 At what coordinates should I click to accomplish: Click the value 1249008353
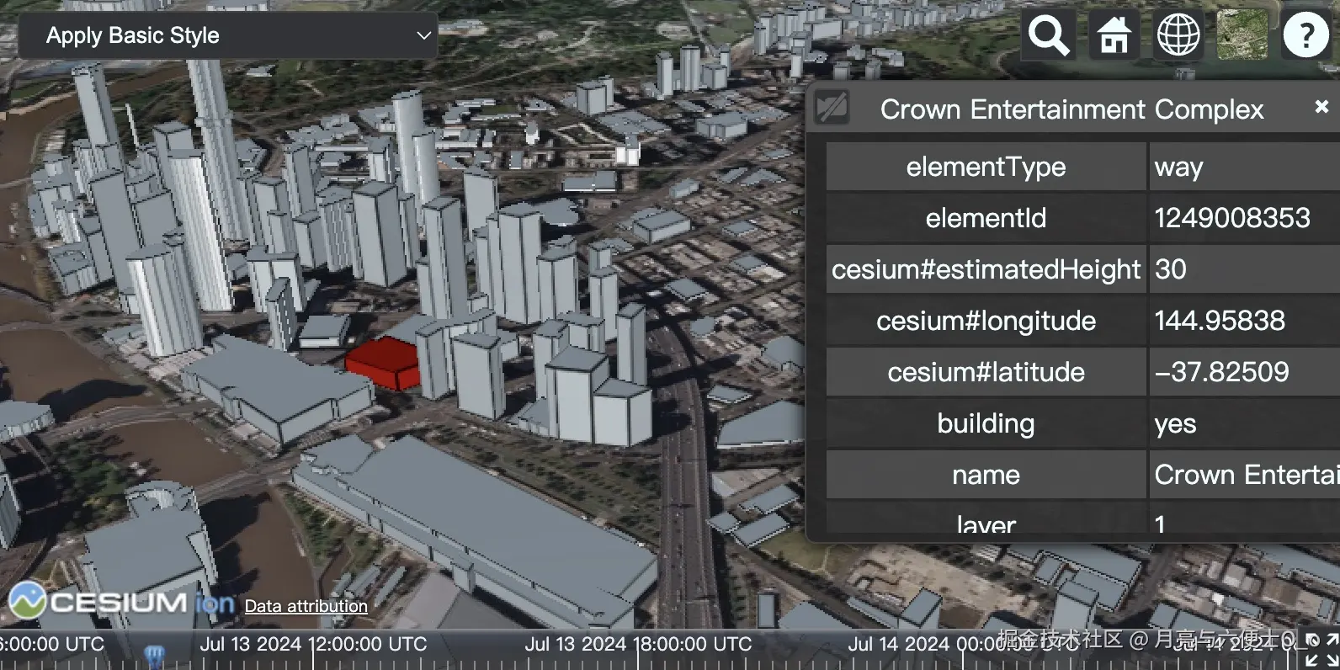(x=1232, y=218)
